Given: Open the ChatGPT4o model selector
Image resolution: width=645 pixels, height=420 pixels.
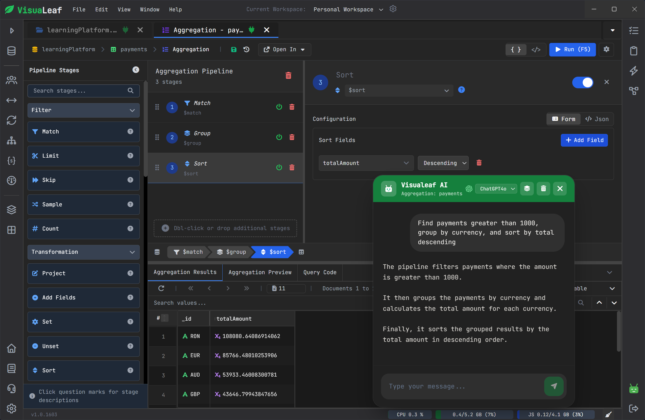Looking at the screenshot, I should [496, 189].
